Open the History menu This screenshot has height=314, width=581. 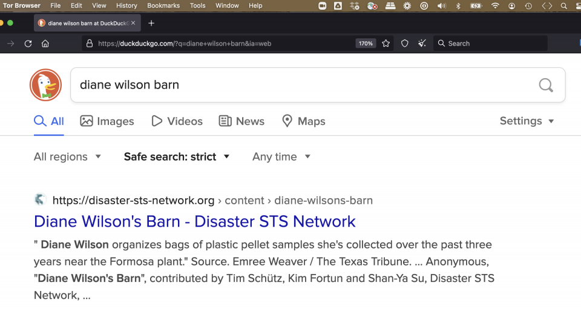126,5
